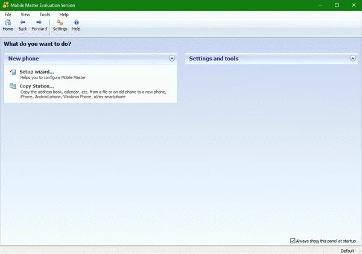Click the Forward arrow icon
Screen dimensions: 362x254
(39, 22)
